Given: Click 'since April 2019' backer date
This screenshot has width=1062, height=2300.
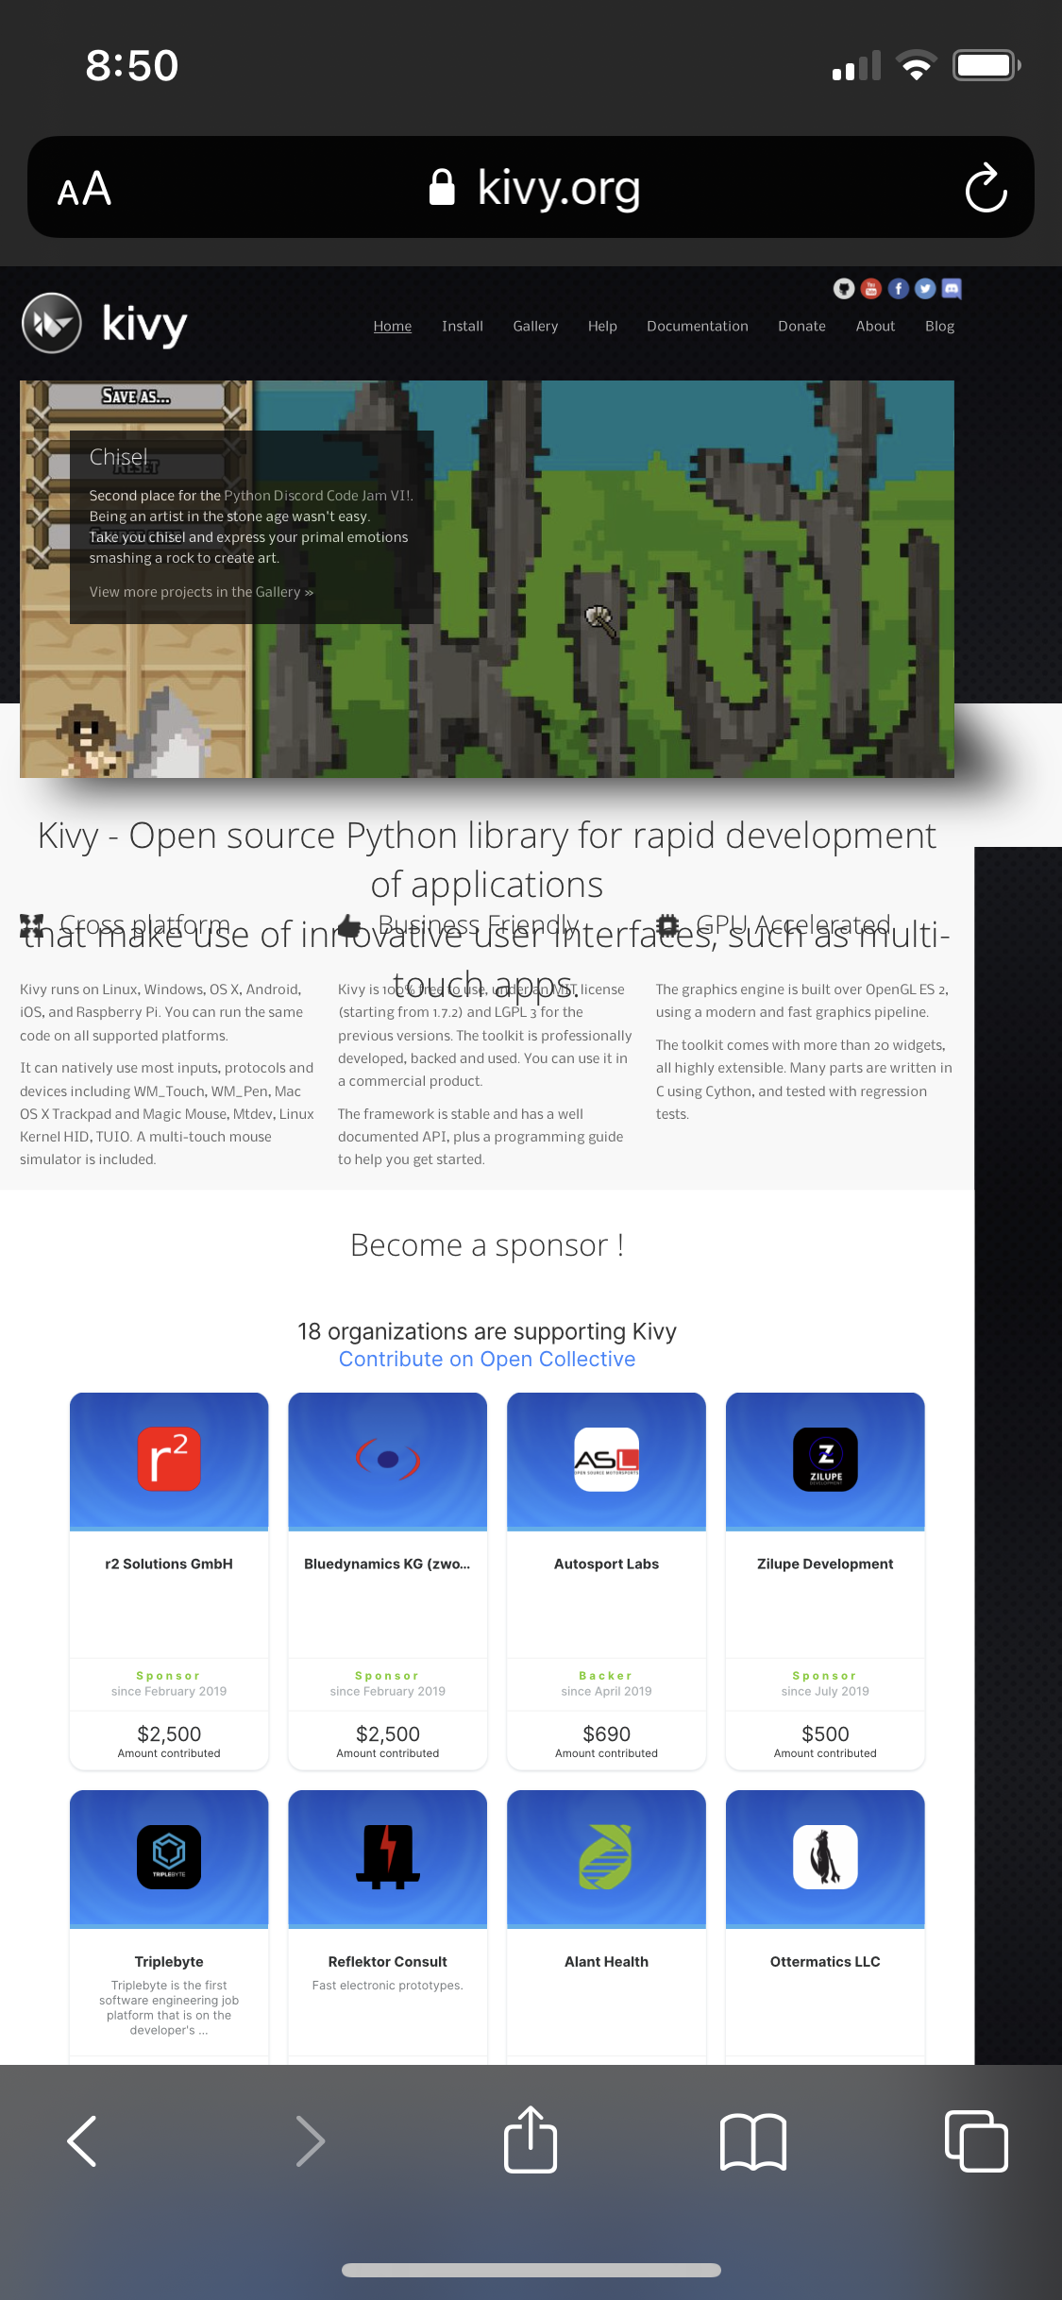Looking at the screenshot, I should (x=606, y=1691).
